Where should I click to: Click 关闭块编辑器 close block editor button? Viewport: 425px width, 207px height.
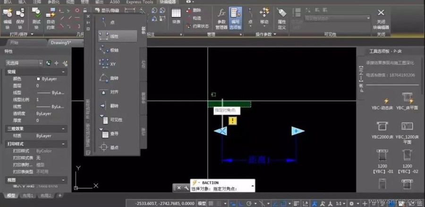point(381,19)
